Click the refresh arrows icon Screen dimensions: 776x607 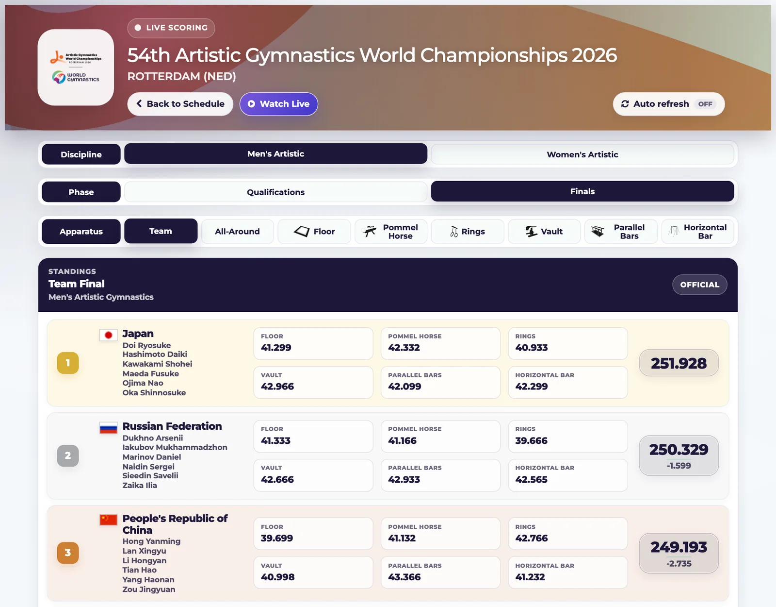(625, 104)
